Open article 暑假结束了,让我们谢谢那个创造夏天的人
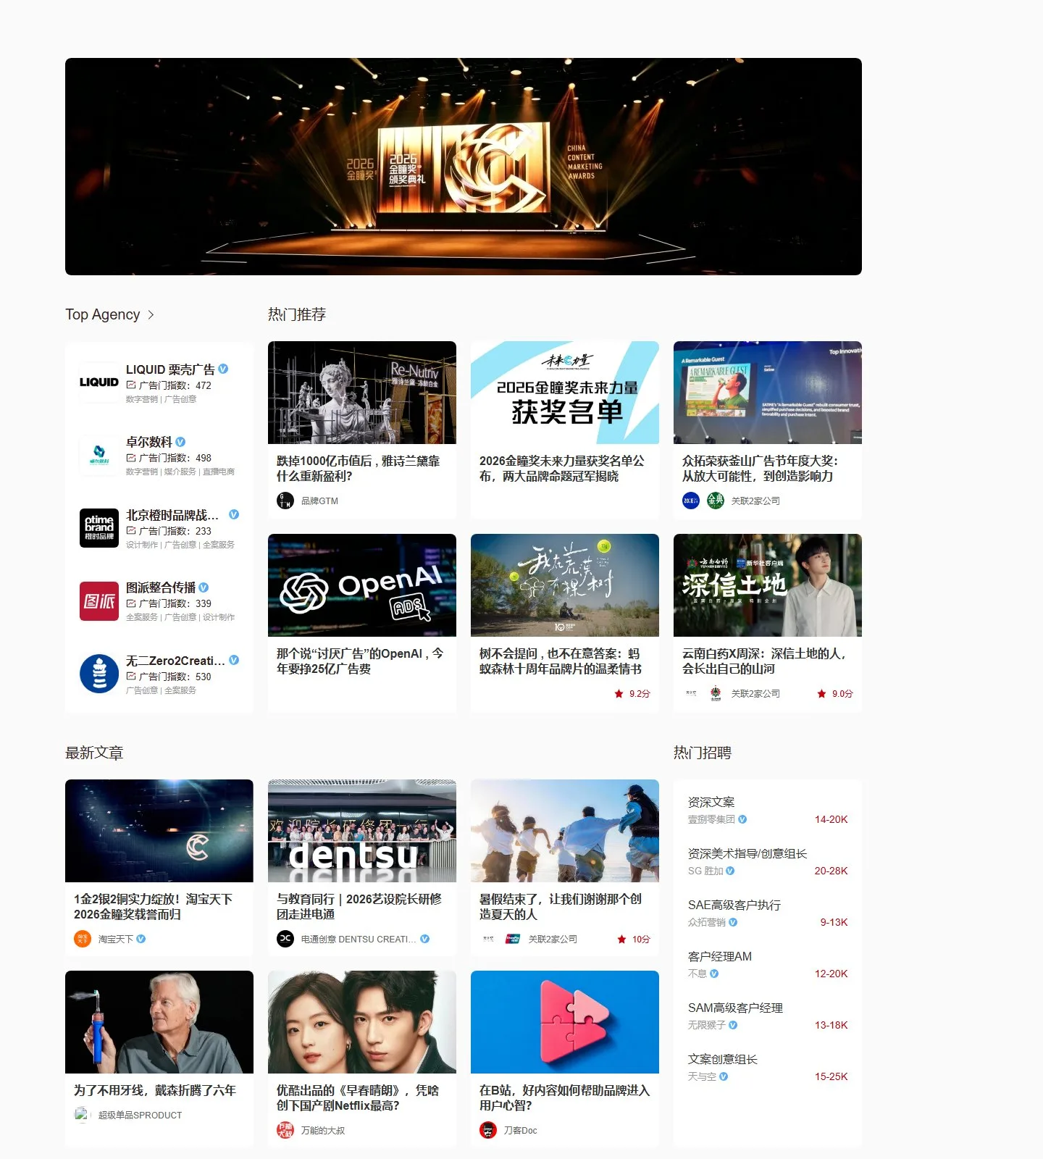 (561, 907)
